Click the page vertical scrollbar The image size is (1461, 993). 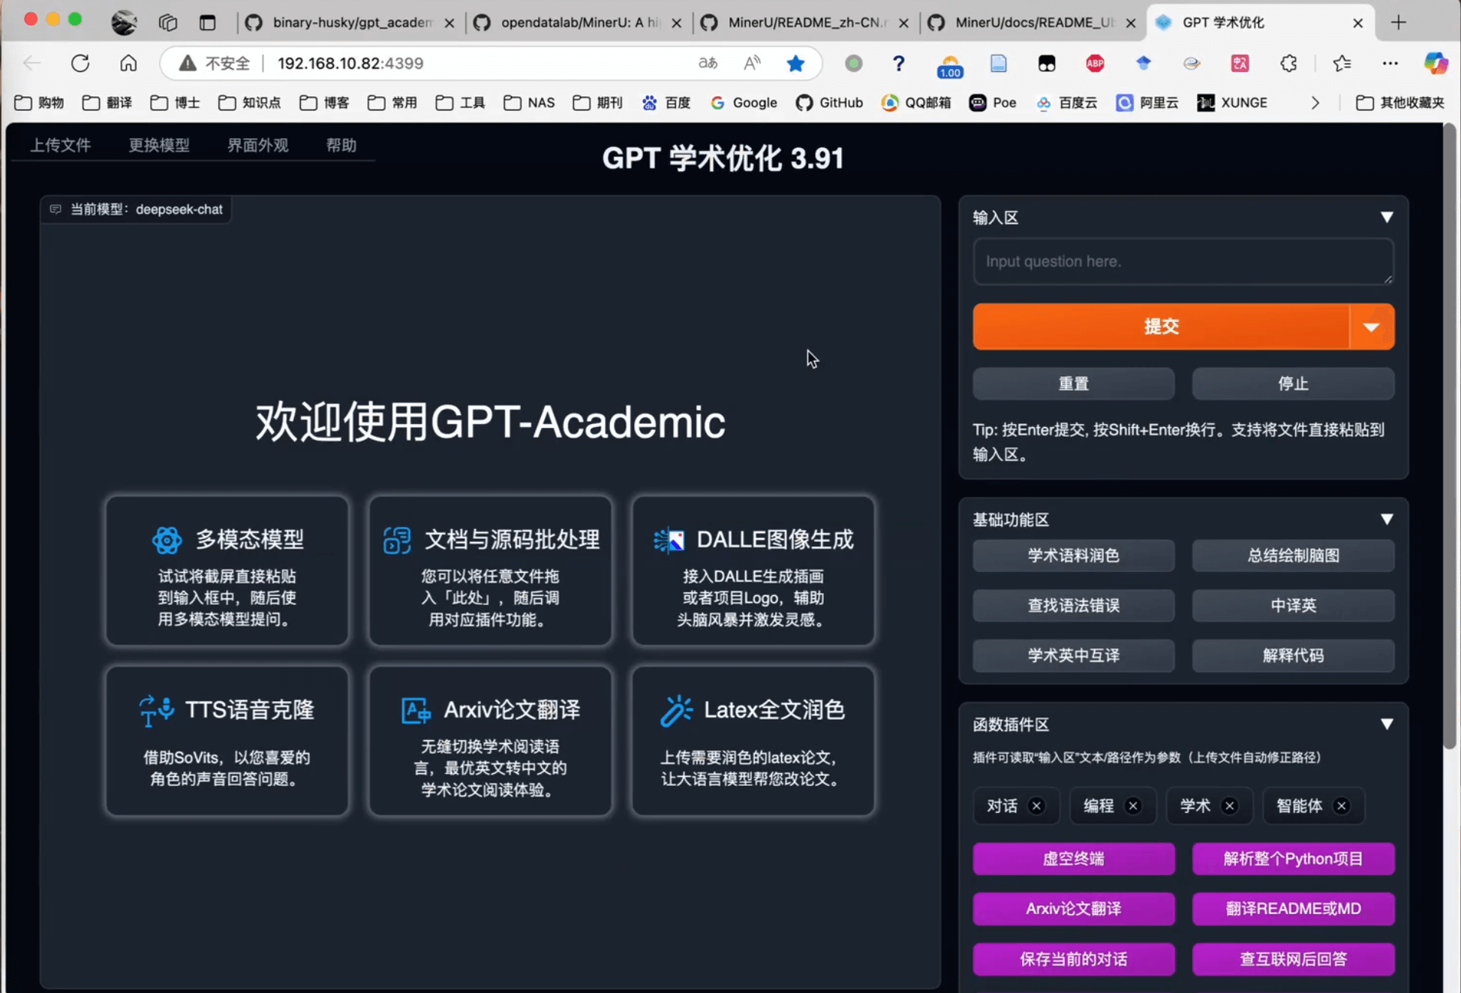click(1450, 435)
